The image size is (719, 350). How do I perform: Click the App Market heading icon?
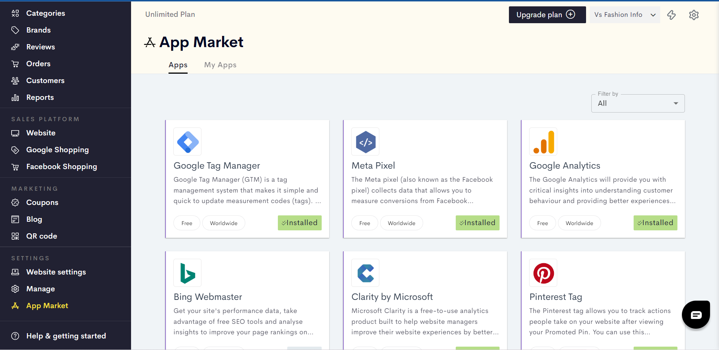click(150, 43)
